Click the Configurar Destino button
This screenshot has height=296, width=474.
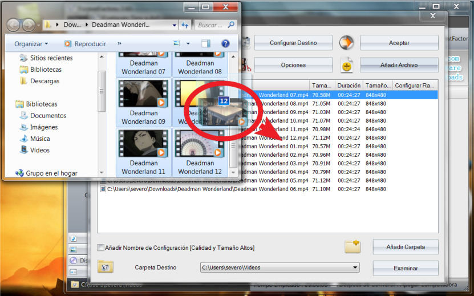(x=293, y=43)
